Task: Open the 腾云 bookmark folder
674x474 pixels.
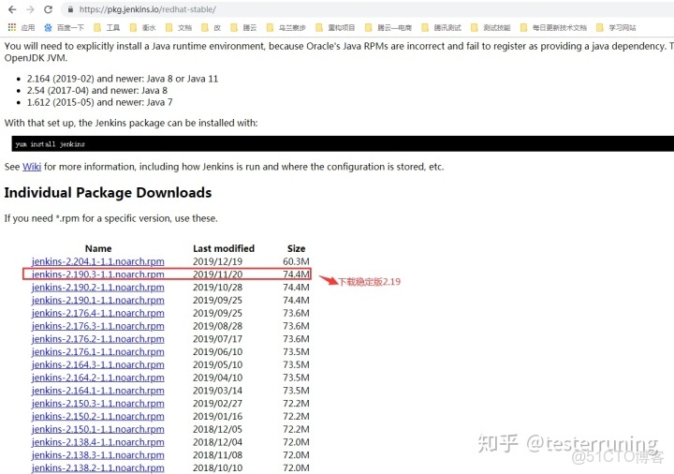Action: pos(243,27)
